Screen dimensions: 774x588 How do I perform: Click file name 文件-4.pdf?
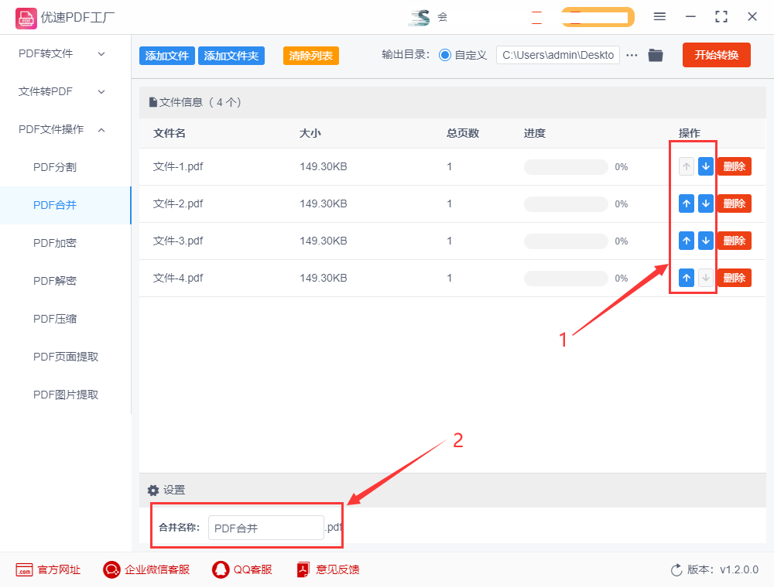pyautogui.click(x=178, y=278)
